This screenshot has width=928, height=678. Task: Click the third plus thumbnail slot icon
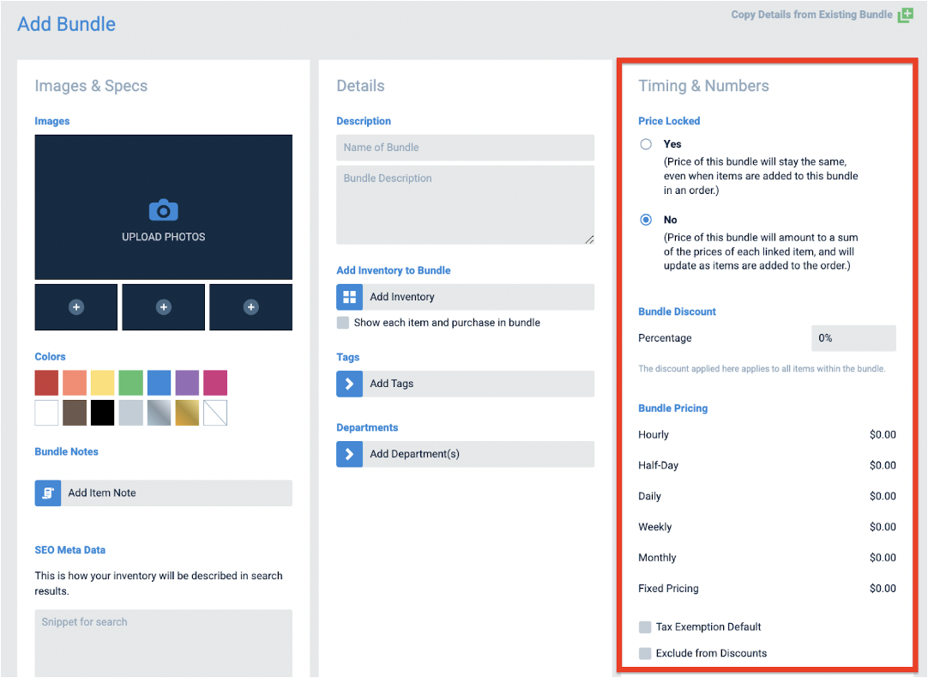pyautogui.click(x=251, y=306)
